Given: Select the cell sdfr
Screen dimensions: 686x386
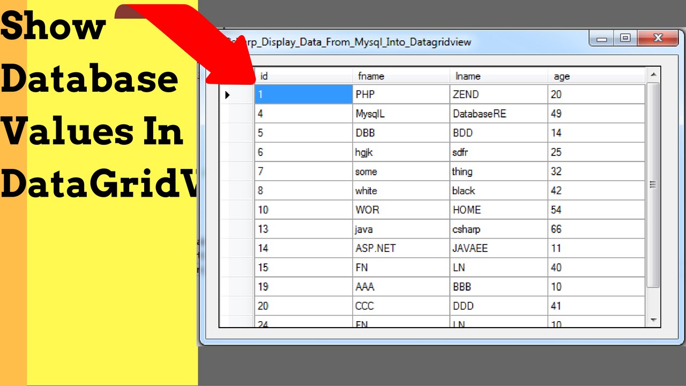Looking at the screenshot, I should click(499, 152).
